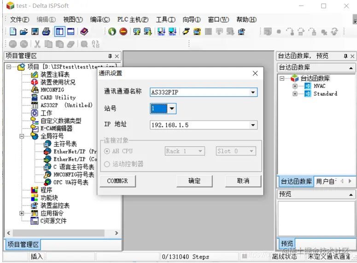Open the 视图(V) menu

(73, 20)
